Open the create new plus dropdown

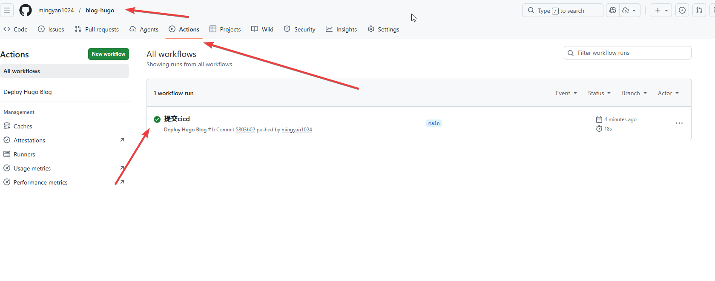coord(661,10)
